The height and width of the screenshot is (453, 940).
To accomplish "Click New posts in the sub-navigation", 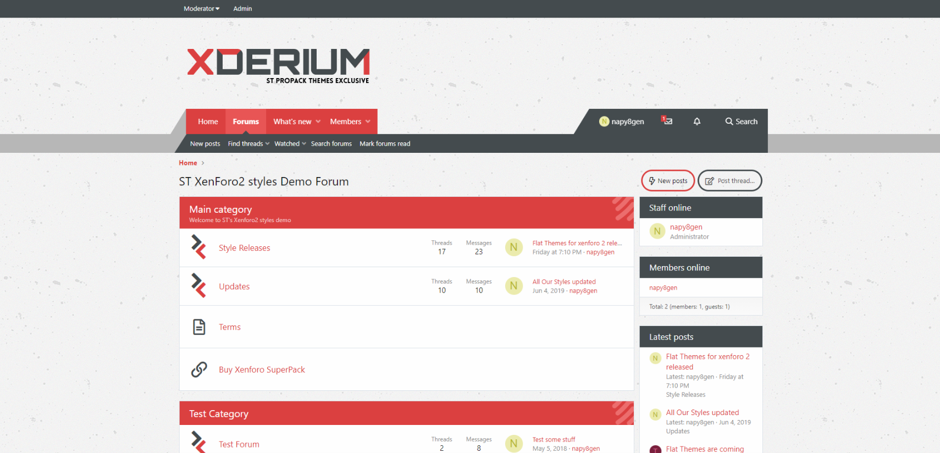I will [205, 143].
